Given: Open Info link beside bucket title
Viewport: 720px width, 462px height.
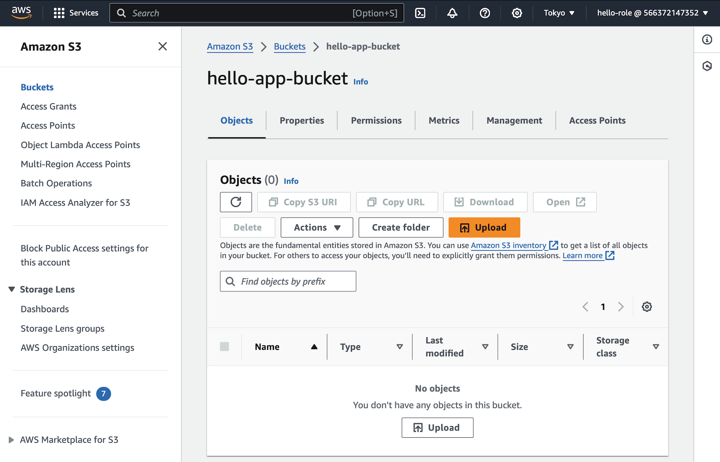Looking at the screenshot, I should (x=360, y=82).
